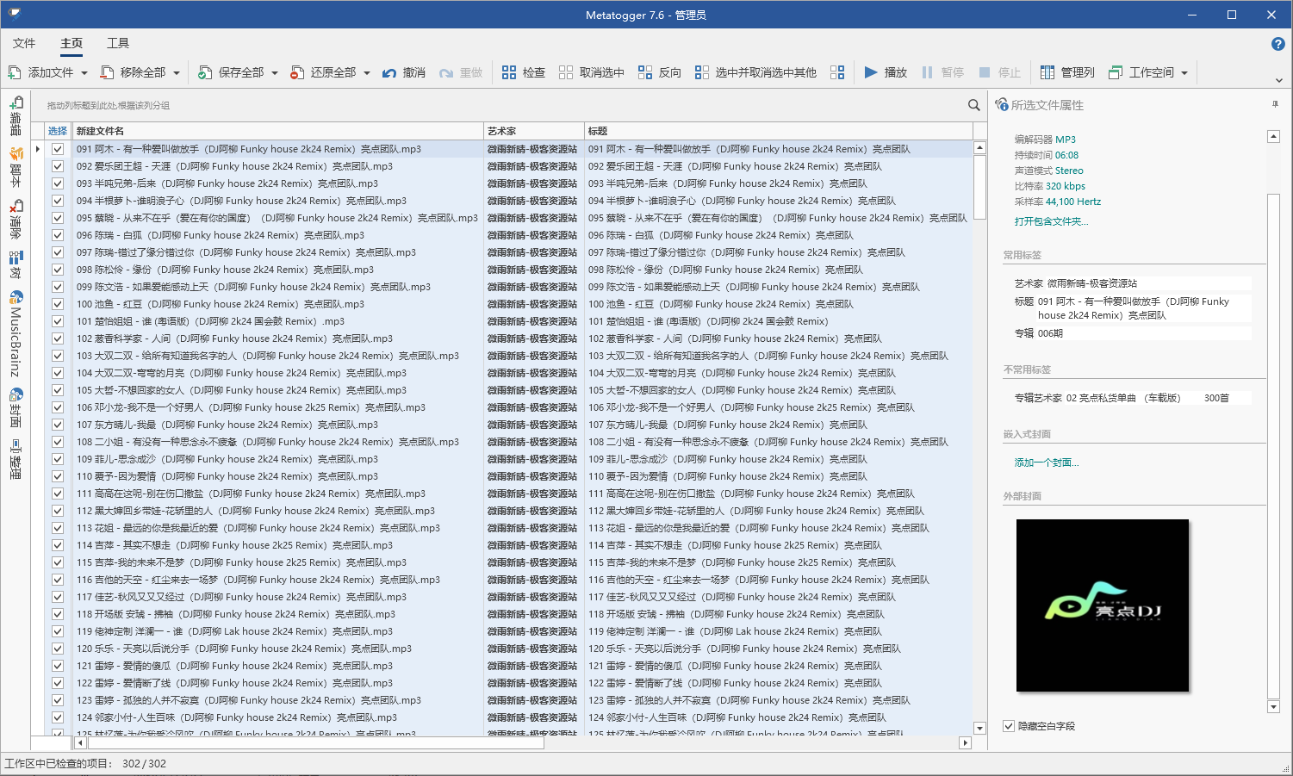The width and height of the screenshot is (1293, 776).
Task: Click the 打开包含文件夹 link
Action: 1051,221
